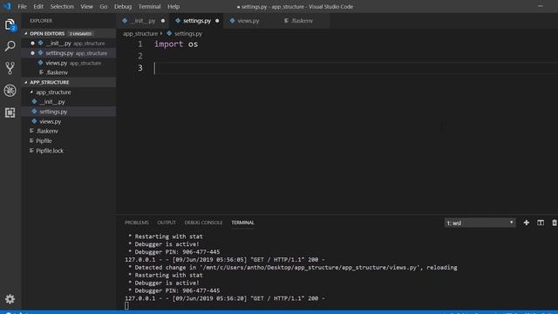Open the Help menu
The image size is (558, 314).
click(x=174, y=6)
